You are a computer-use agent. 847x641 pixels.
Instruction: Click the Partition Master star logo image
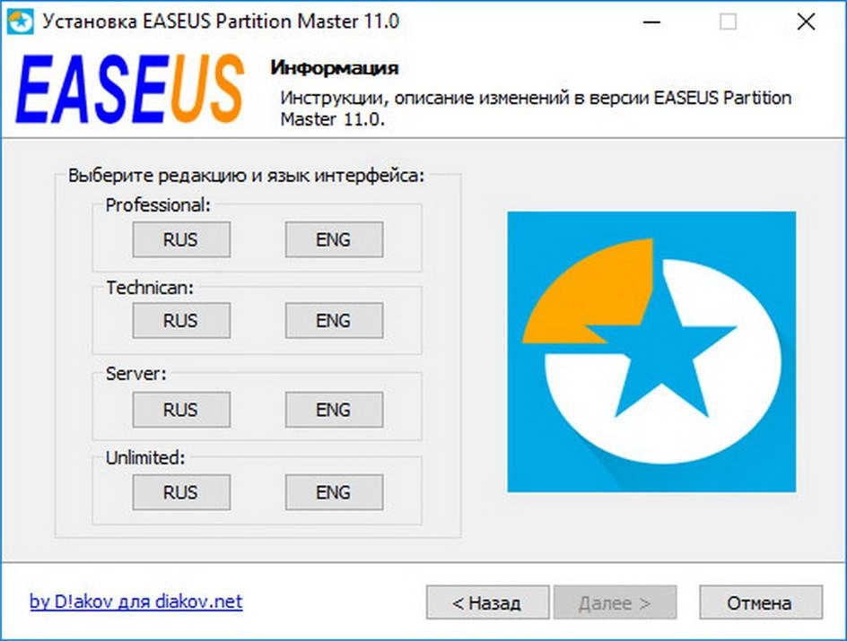651,351
